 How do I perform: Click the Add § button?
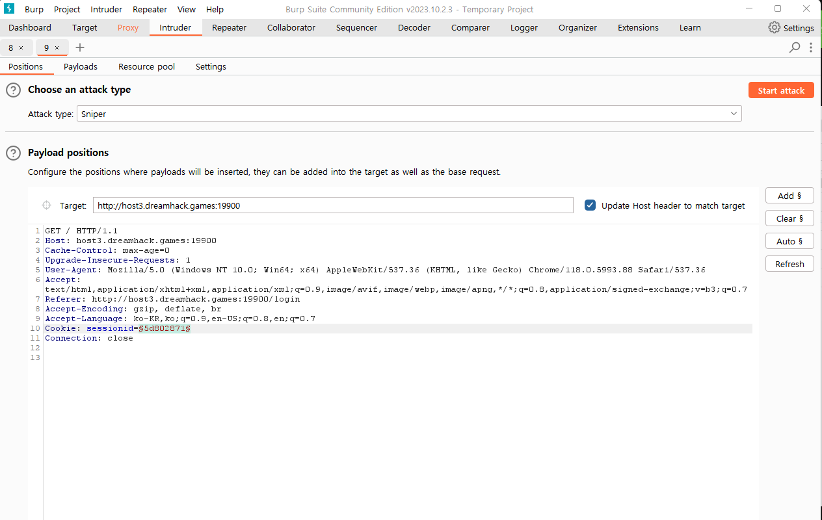(x=789, y=196)
